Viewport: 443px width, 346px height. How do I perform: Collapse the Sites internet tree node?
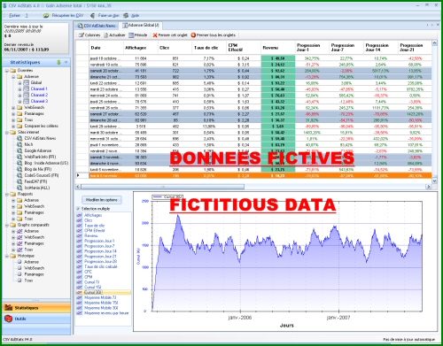tap(7, 133)
